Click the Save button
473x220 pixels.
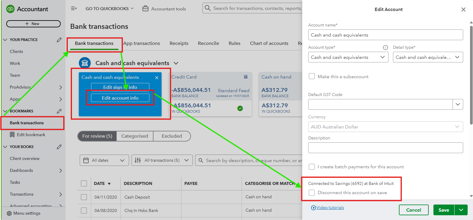(444, 210)
